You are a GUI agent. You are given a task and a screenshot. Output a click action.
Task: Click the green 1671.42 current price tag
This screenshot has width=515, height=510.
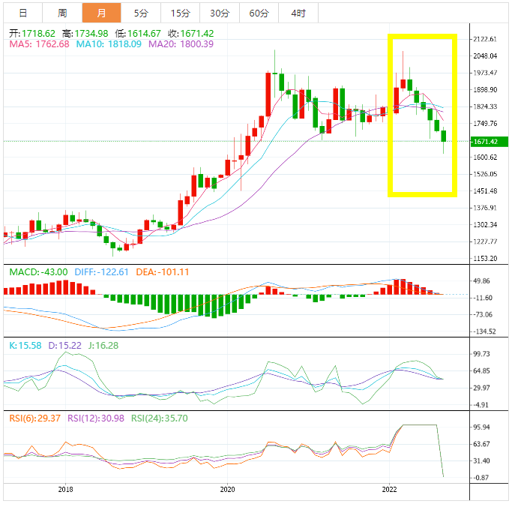click(x=488, y=141)
